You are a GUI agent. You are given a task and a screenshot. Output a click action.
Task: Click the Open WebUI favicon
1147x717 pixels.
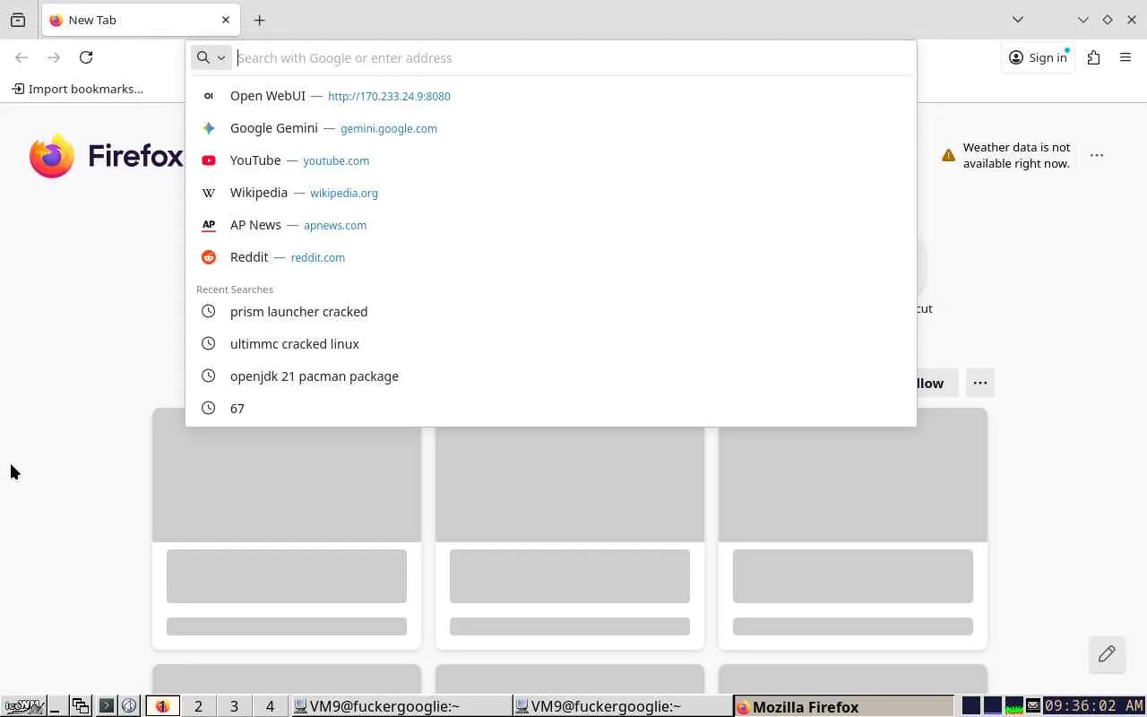click(x=209, y=96)
